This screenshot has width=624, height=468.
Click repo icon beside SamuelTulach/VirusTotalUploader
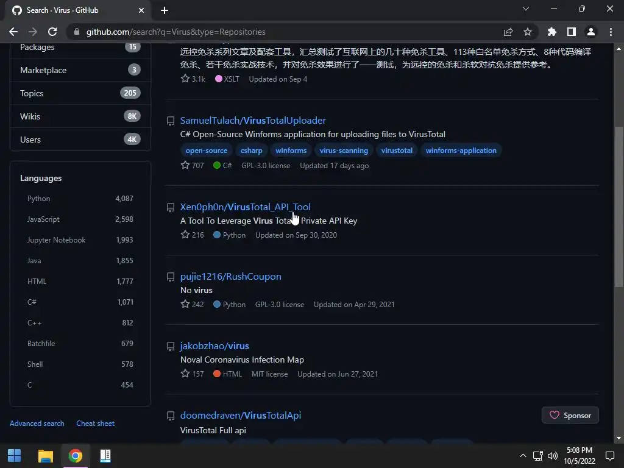point(171,121)
